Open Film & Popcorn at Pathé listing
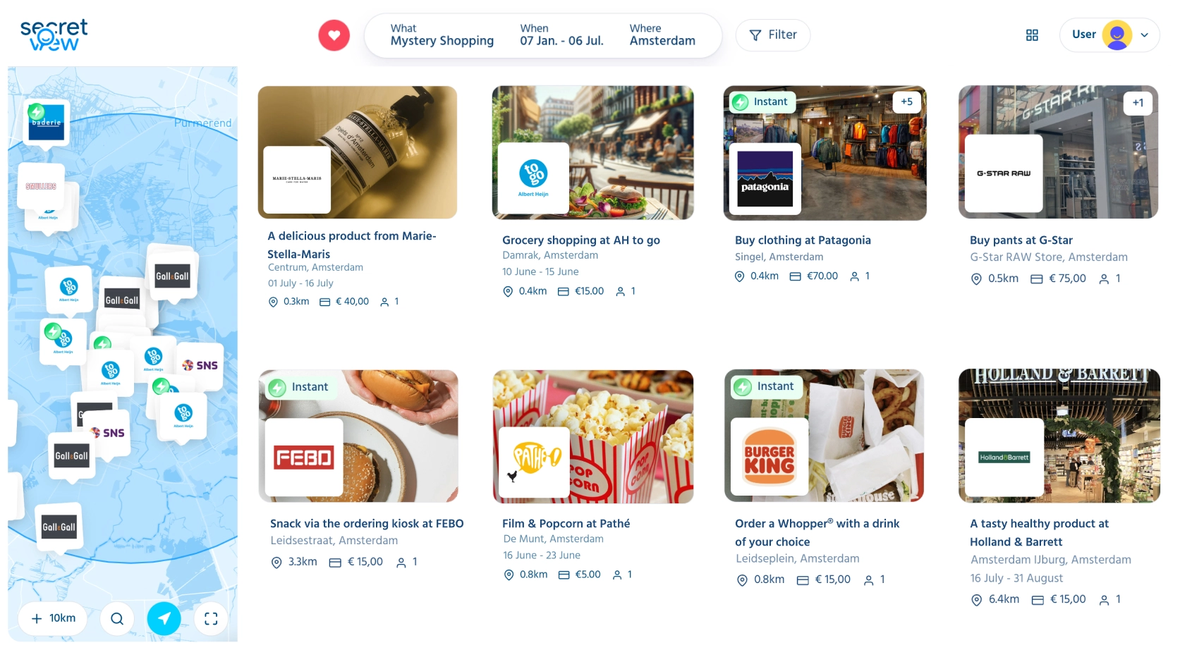Image resolution: width=1180 pixels, height=650 pixels. pyautogui.click(x=566, y=524)
